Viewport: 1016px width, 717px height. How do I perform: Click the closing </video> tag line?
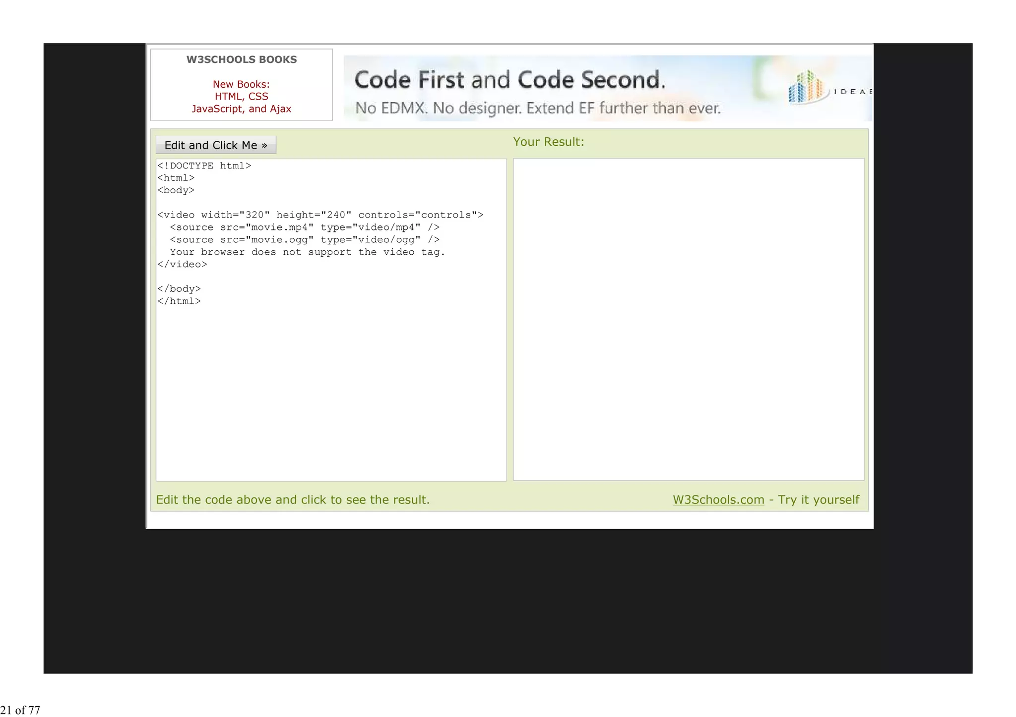[182, 264]
